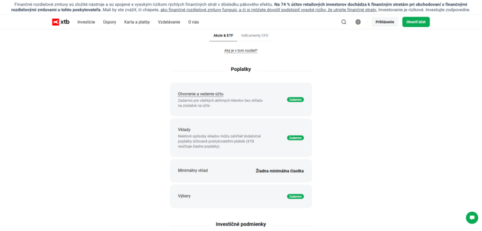Switch to the Akcie & ETF tab

pos(223,36)
